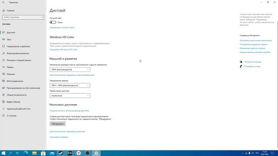The height and width of the screenshot is (156, 278).
Task: Open Windows HD Color settings link
Action: [x=63, y=49]
